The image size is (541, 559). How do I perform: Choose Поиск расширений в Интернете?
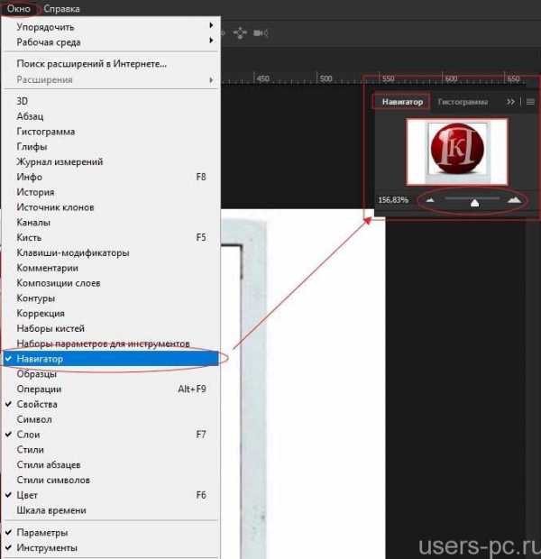(x=111, y=64)
